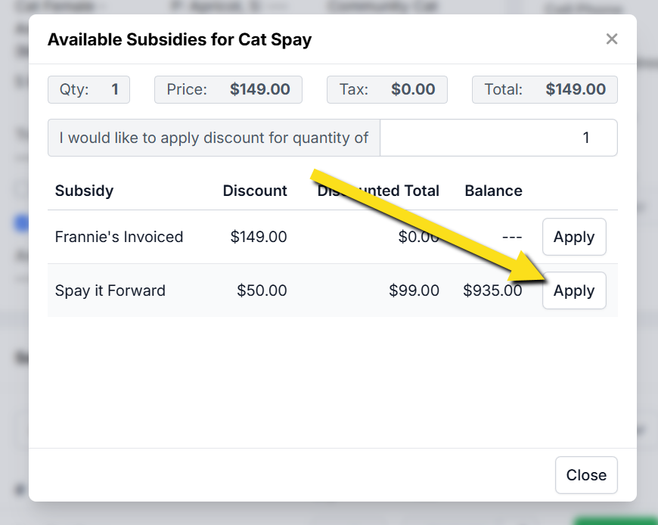Click the Discount column header

coord(255,191)
